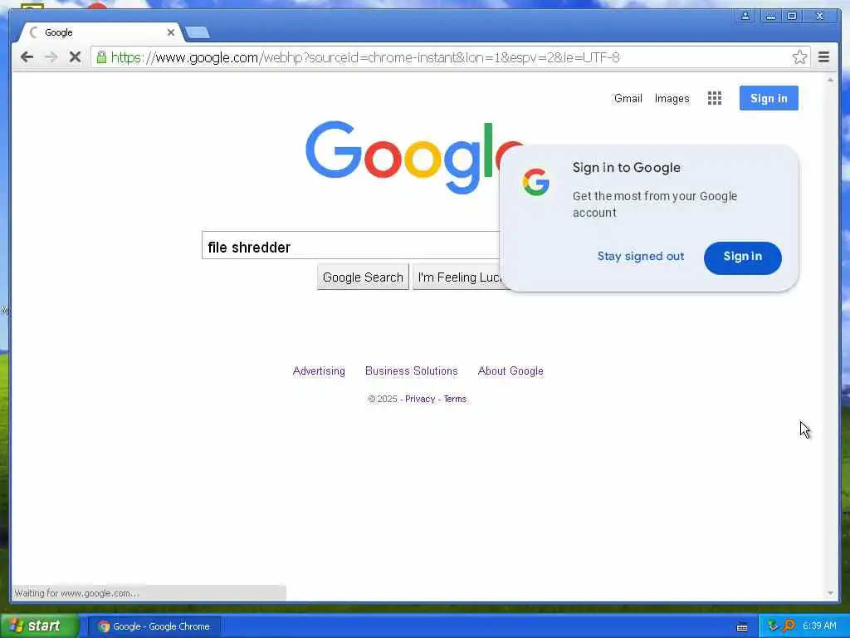Select the Google tab
This screenshot has height=638, width=850.
pos(100,32)
